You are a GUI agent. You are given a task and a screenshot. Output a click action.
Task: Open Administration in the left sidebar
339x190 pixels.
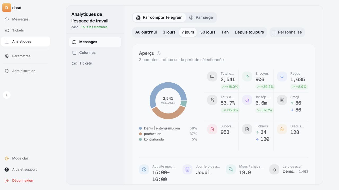coord(25,71)
